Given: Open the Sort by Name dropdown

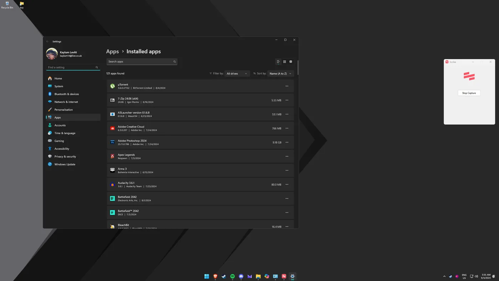Looking at the screenshot, I should tap(281, 73).
